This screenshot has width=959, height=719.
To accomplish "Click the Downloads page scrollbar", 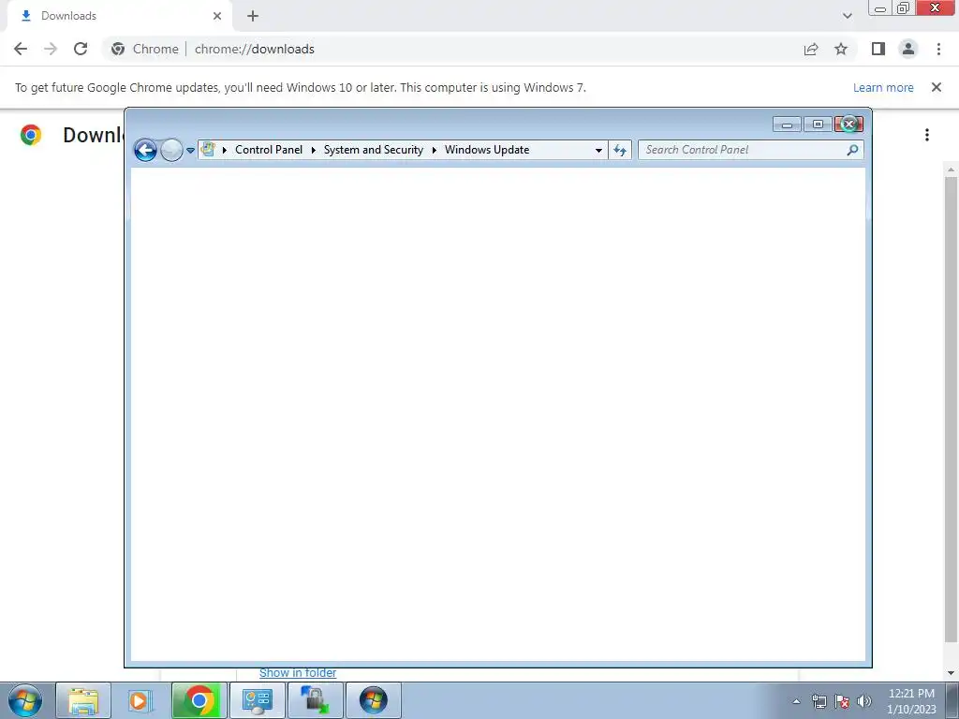I will 951,410.
